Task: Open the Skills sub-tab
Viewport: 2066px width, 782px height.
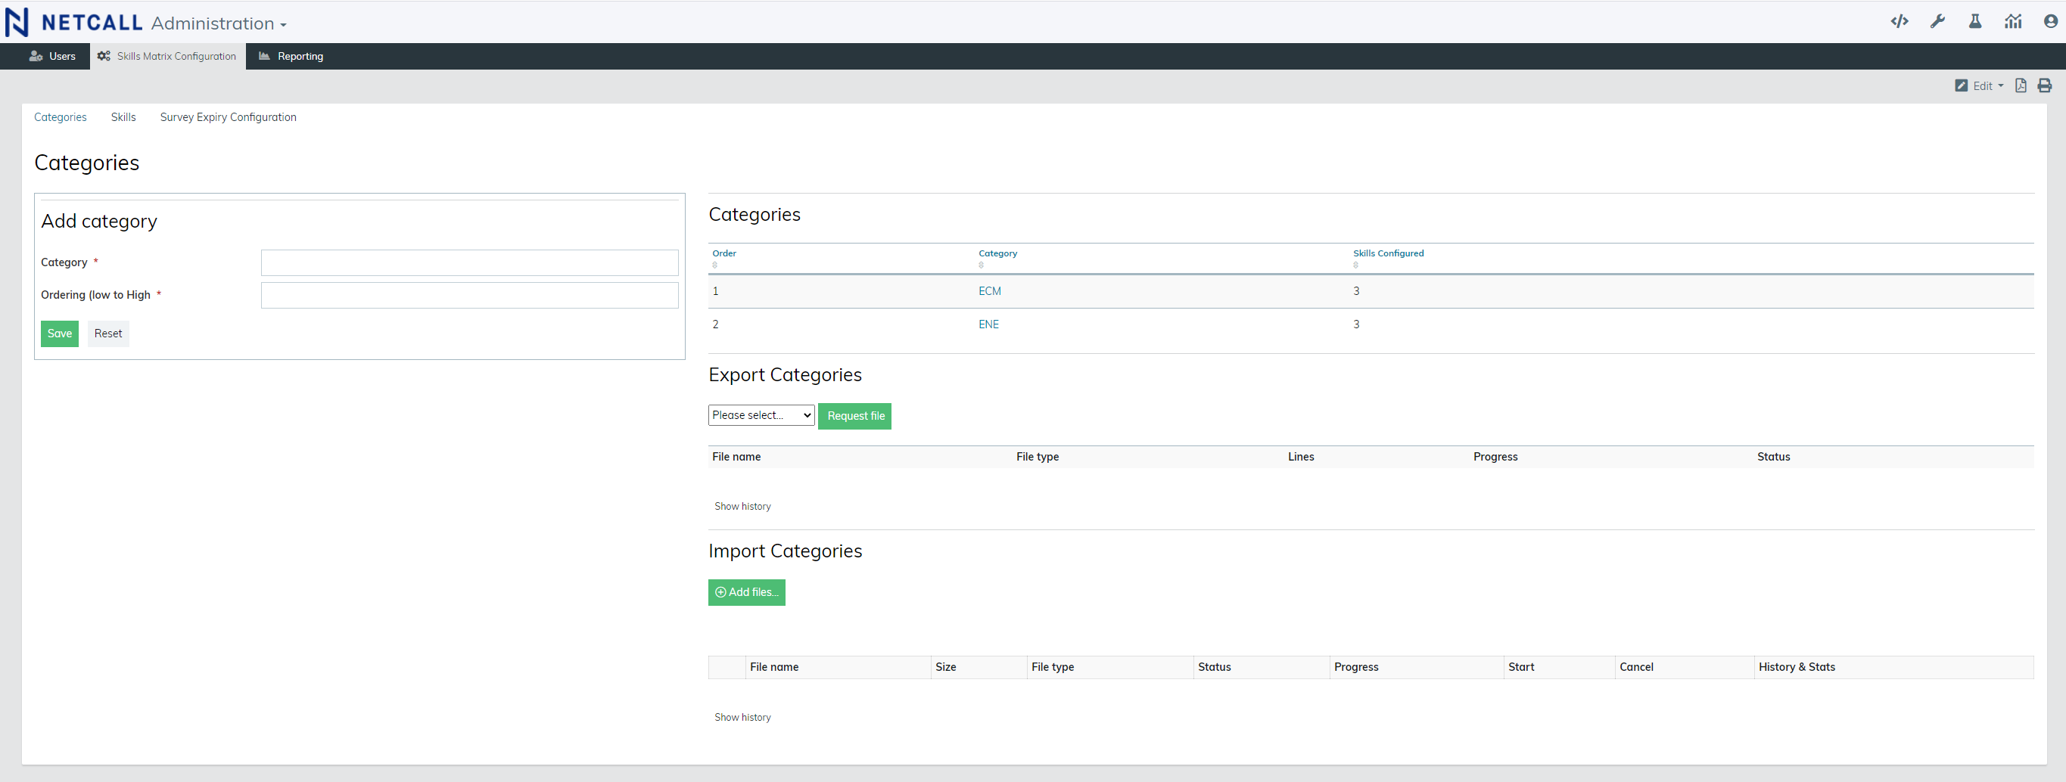Action: point(123,117)
